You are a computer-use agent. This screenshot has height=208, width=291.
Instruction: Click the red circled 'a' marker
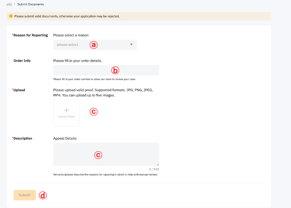tap(93, 45)
